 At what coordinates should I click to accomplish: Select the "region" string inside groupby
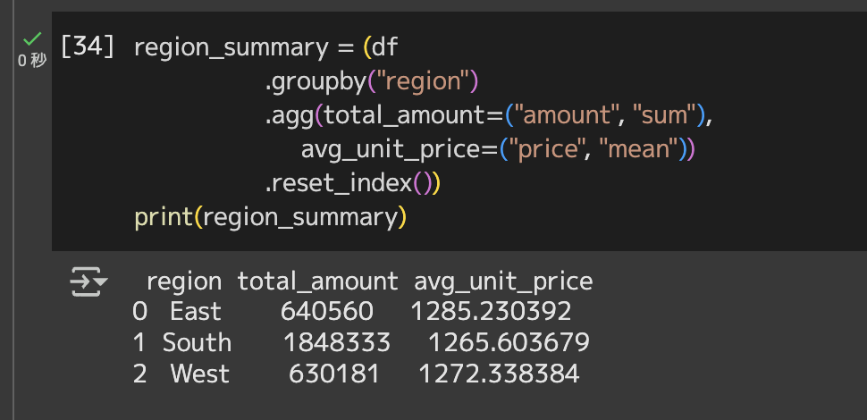(x=423, y=82)
